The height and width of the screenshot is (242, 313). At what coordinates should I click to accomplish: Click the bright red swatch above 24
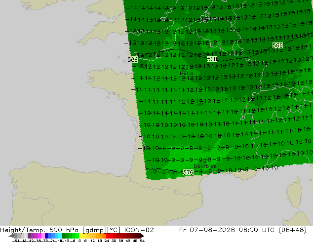pyautogui.click(x=108, y=236)
